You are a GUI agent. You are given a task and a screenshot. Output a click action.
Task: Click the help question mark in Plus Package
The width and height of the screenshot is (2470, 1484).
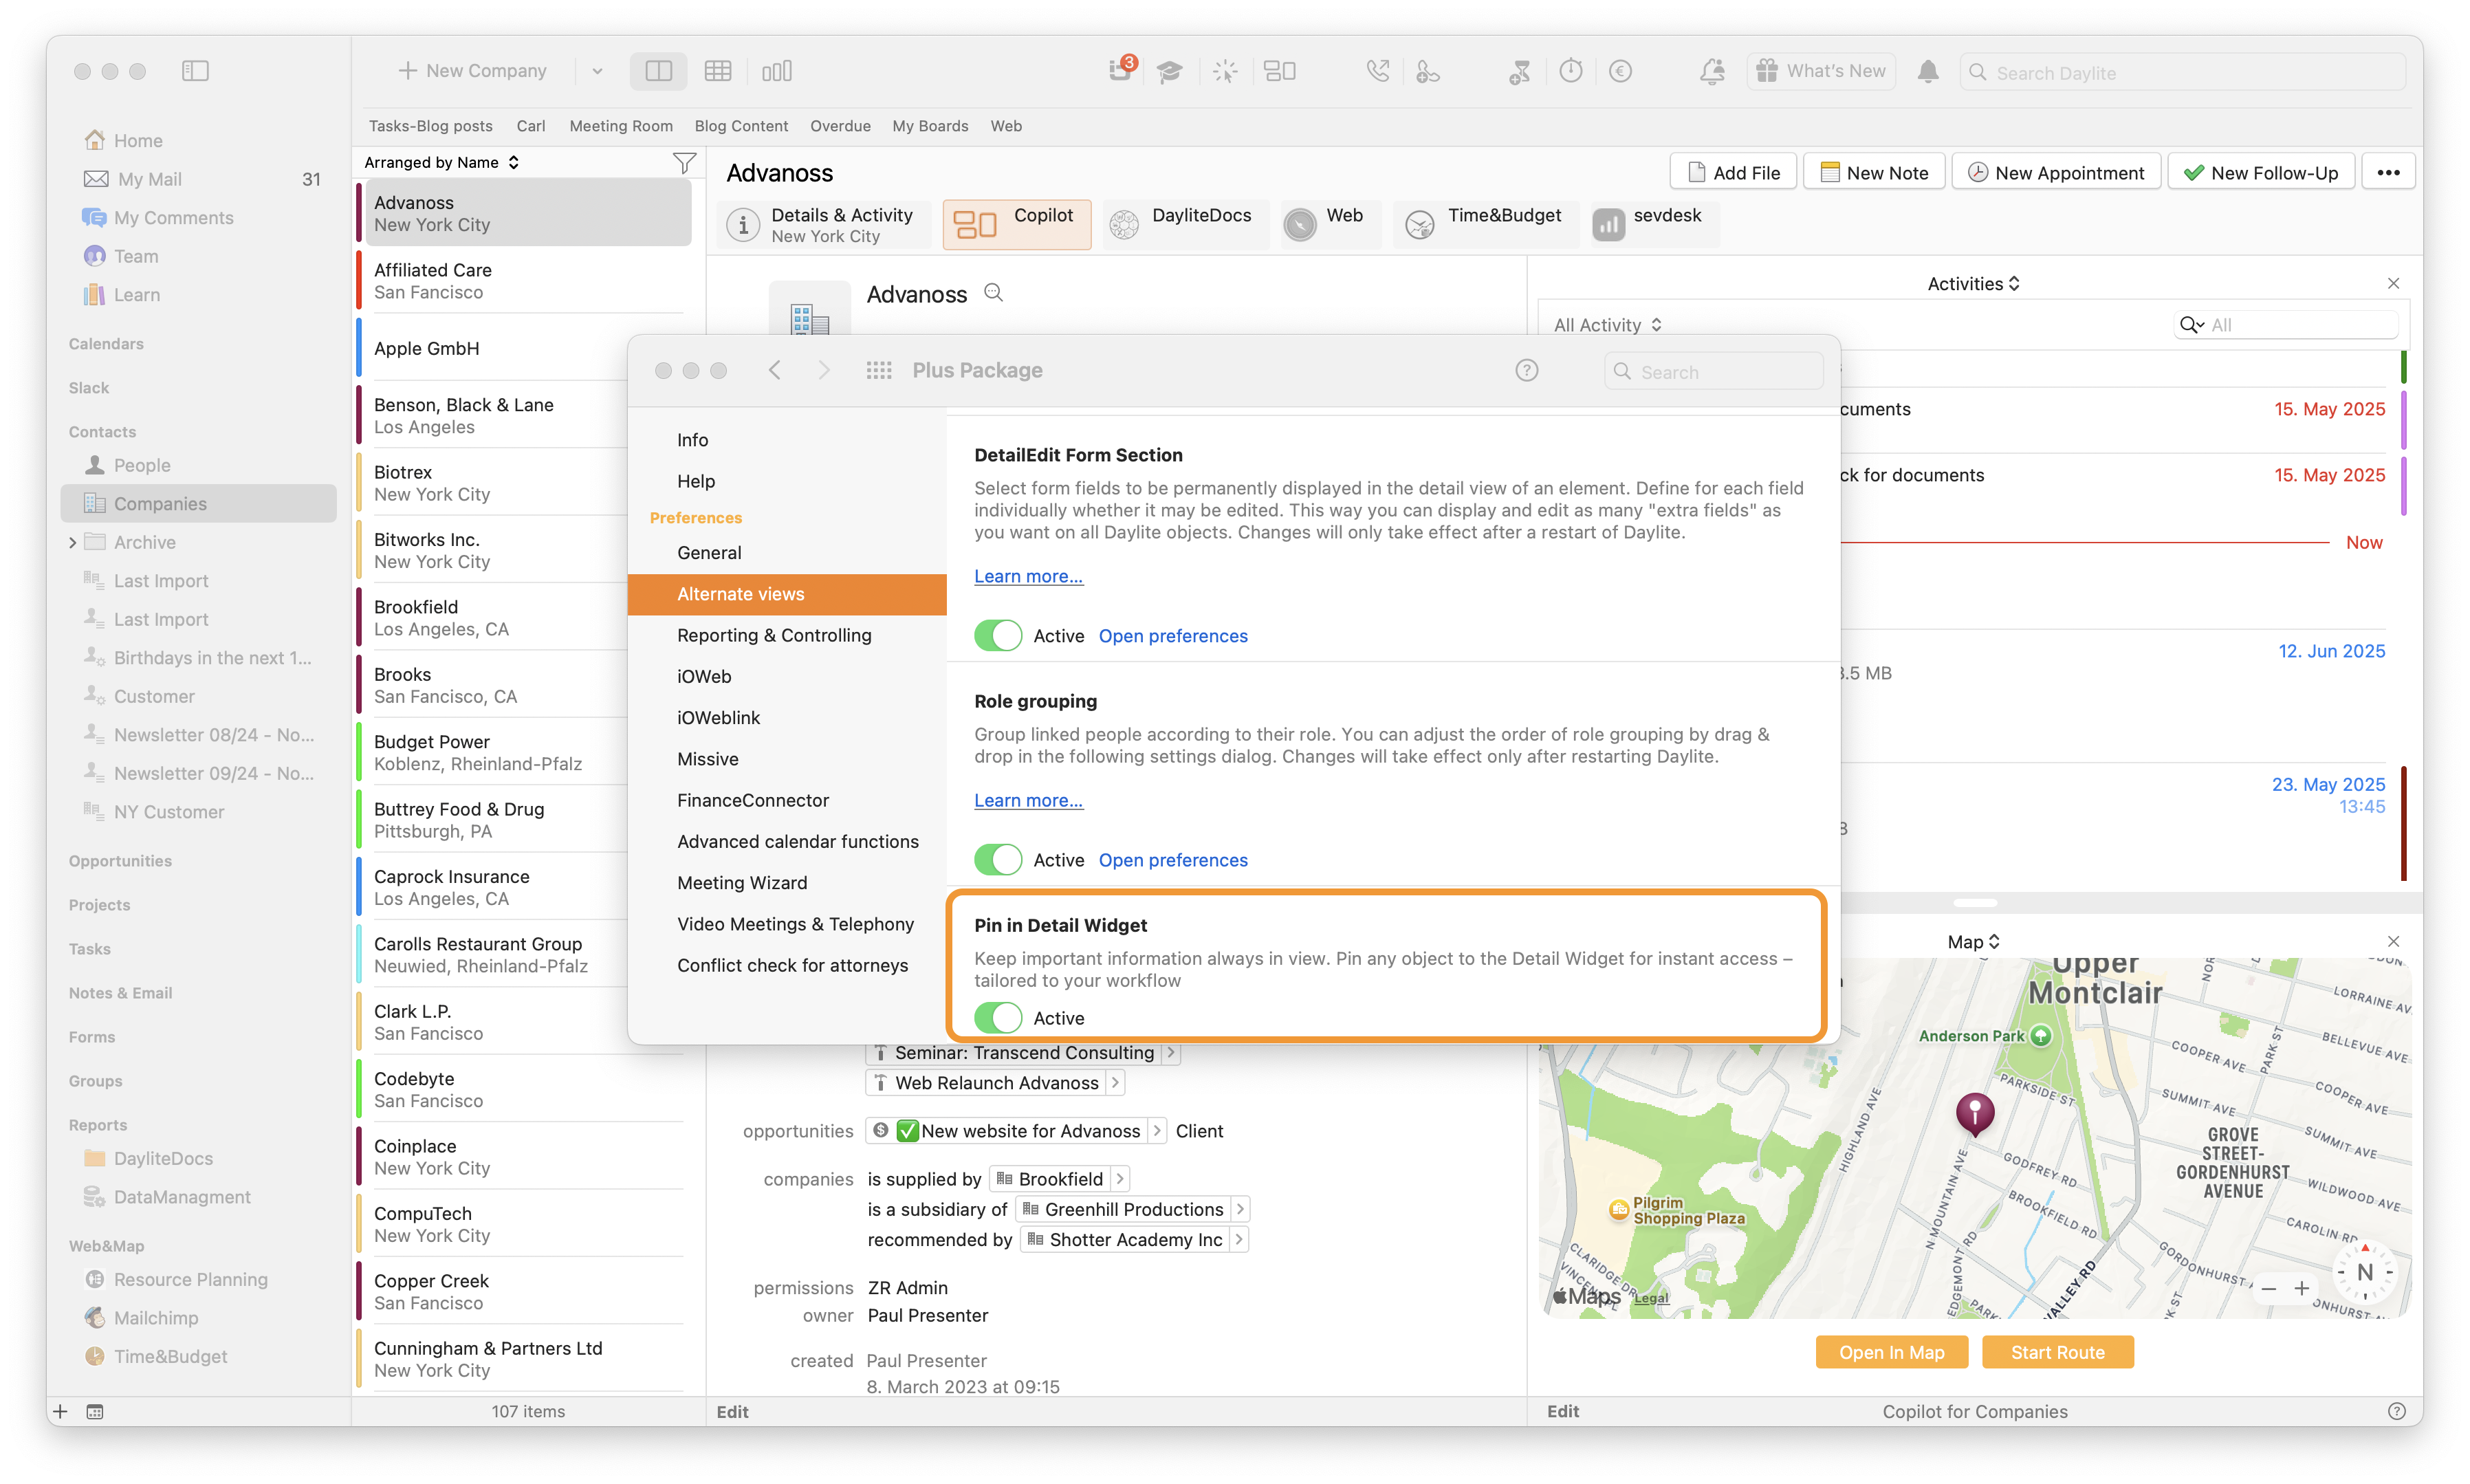(x=1526, y=371)
